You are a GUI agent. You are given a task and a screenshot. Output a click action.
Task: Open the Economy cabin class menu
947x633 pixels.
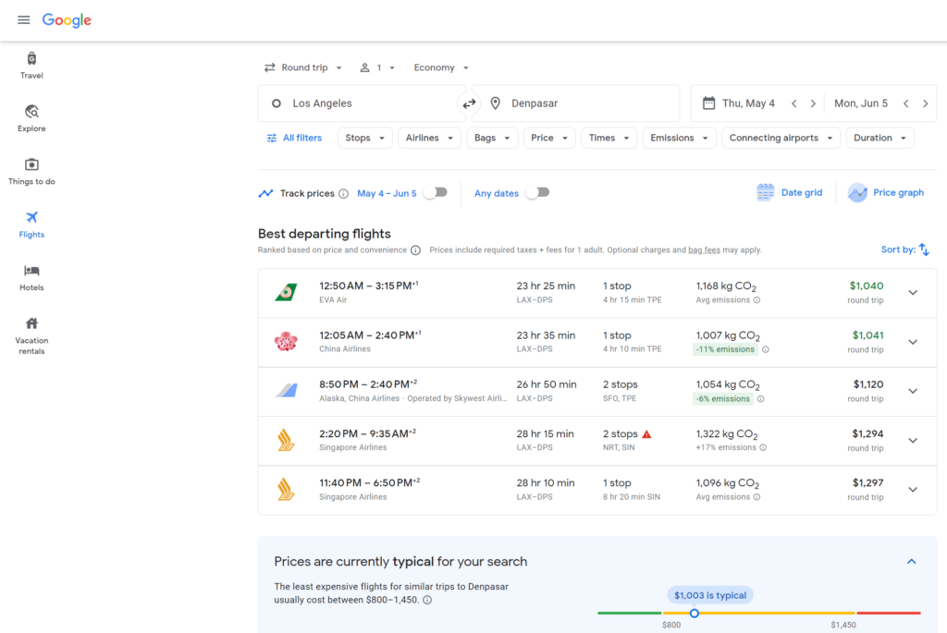coord(440,67)
